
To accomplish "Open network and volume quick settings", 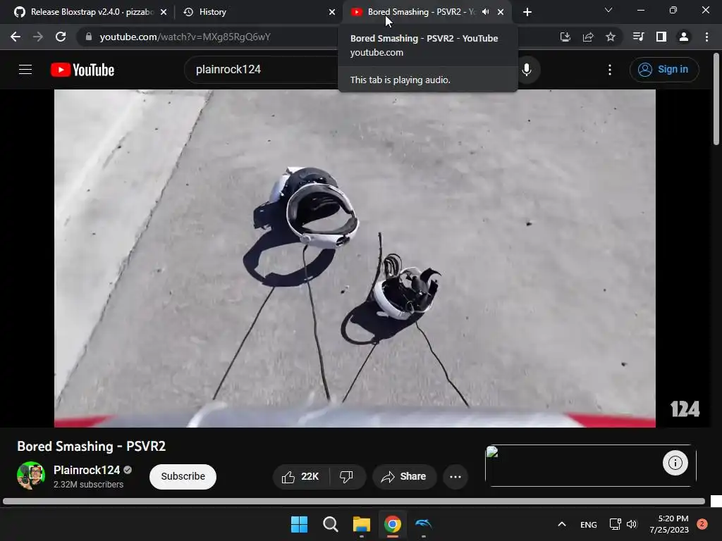I will 623,524.
